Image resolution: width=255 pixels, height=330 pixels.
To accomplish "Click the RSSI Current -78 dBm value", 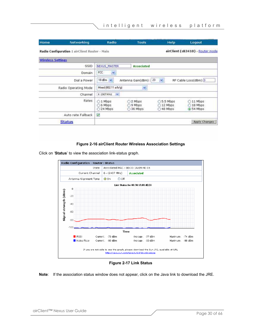I will (112, 237).
